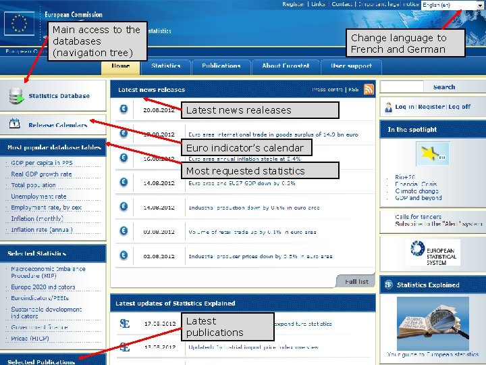This screenshot has width=486, height=365.
Task: Open Subscribe to the Alert system link
Action: coord(439,224)
